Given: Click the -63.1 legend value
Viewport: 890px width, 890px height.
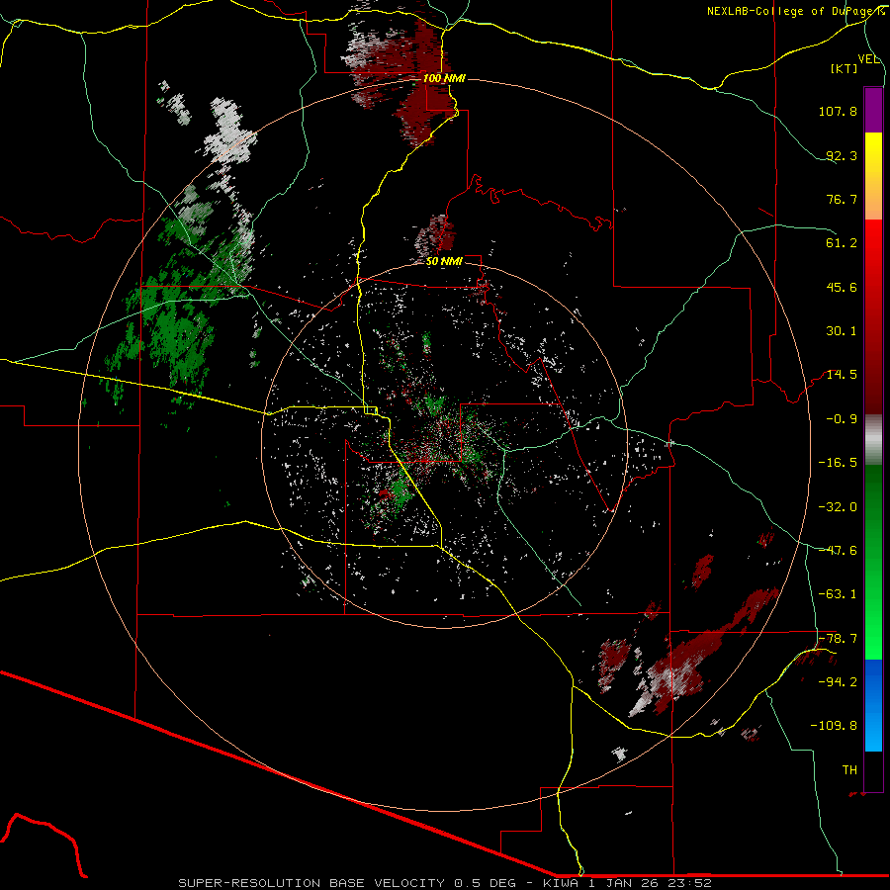Looking at the screenshot, I should click(x=838, y=594).
